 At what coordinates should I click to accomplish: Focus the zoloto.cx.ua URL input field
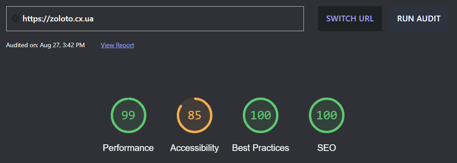coord(155,19)
